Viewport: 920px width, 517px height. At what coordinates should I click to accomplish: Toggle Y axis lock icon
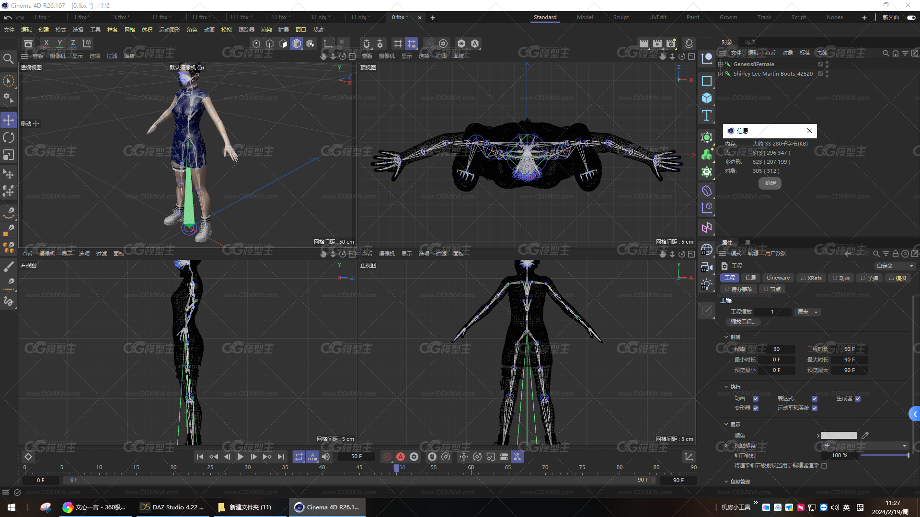[59, 44]
